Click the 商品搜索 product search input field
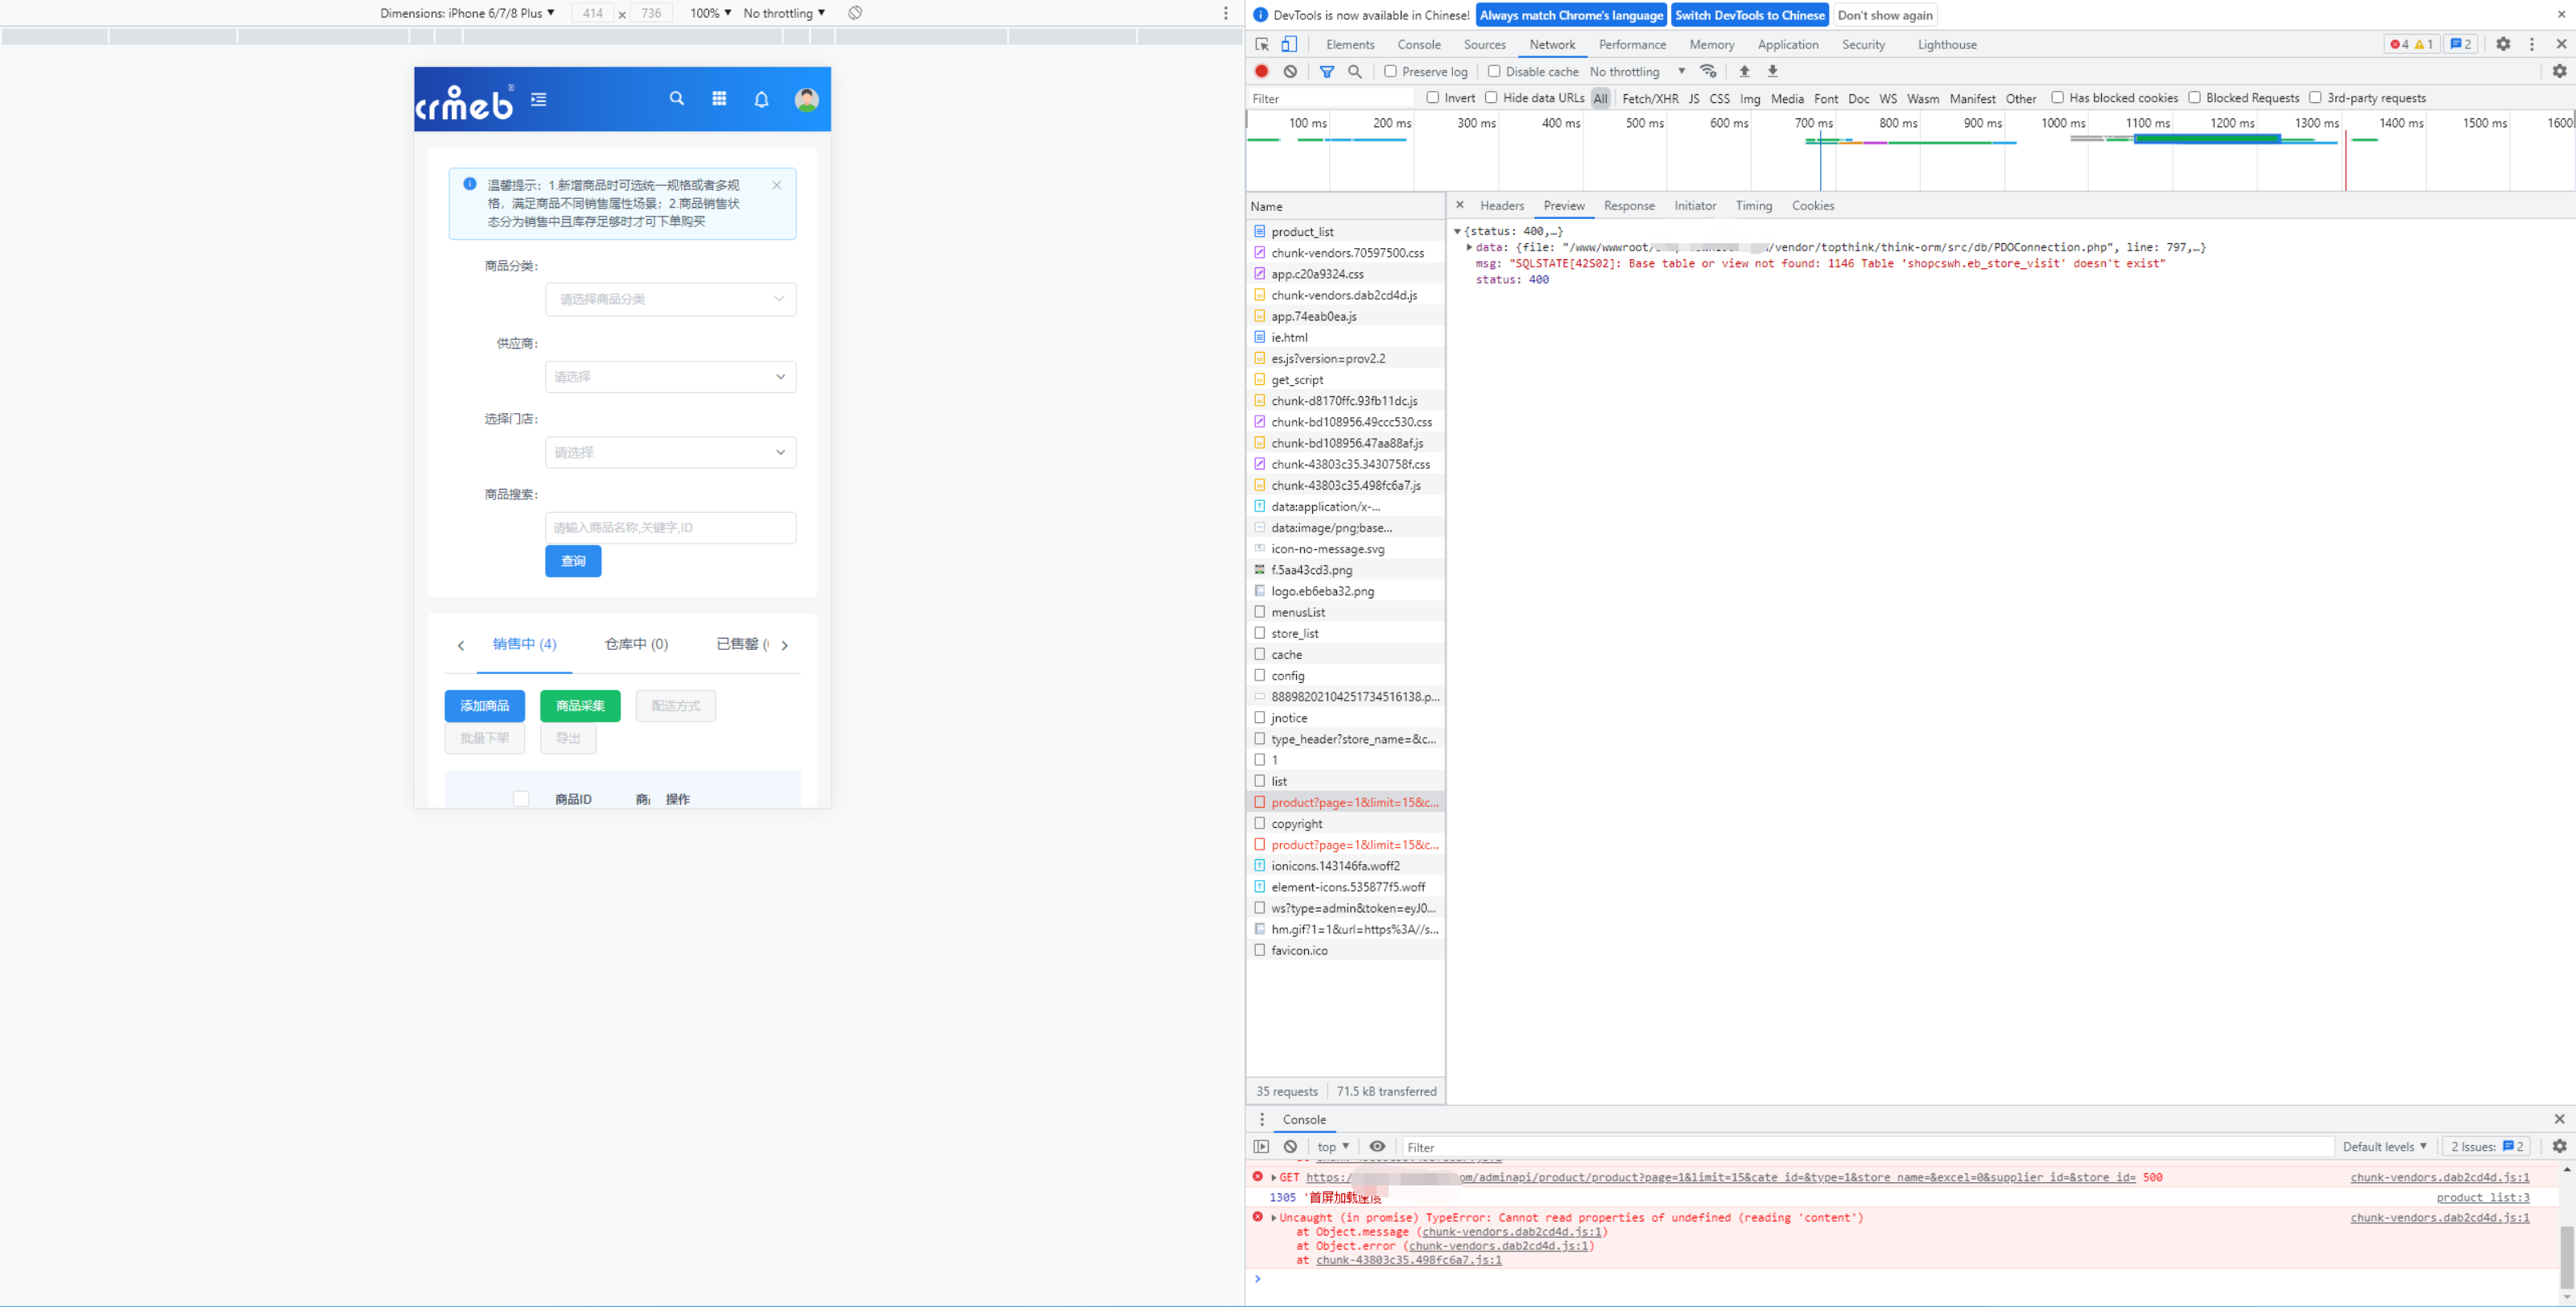 point(670,527)
